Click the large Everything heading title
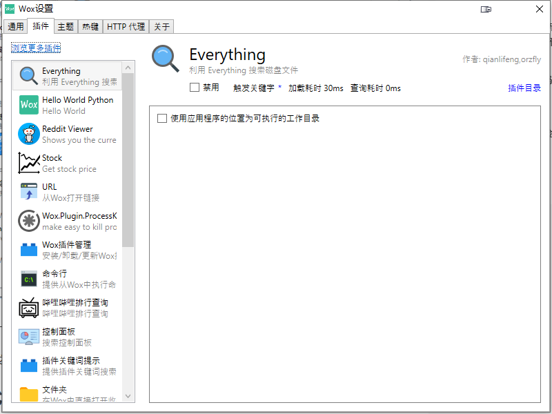The image size is (552, 414). coord(228,55)
